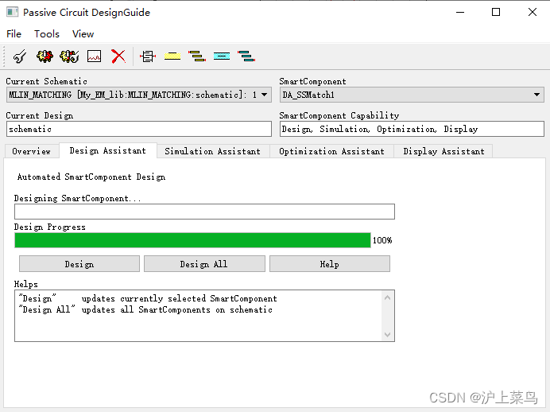Click the Helps box scroll down arrow

pos(387,334)
